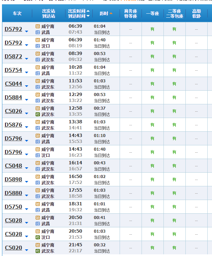
Task: Click the green 终 icon for C5020 武汉东
Action: (38, 251)
